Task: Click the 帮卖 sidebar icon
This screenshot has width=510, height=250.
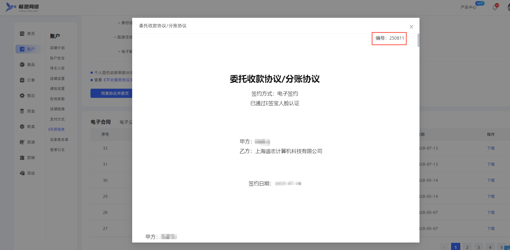Action: click(x=22, y=127)
